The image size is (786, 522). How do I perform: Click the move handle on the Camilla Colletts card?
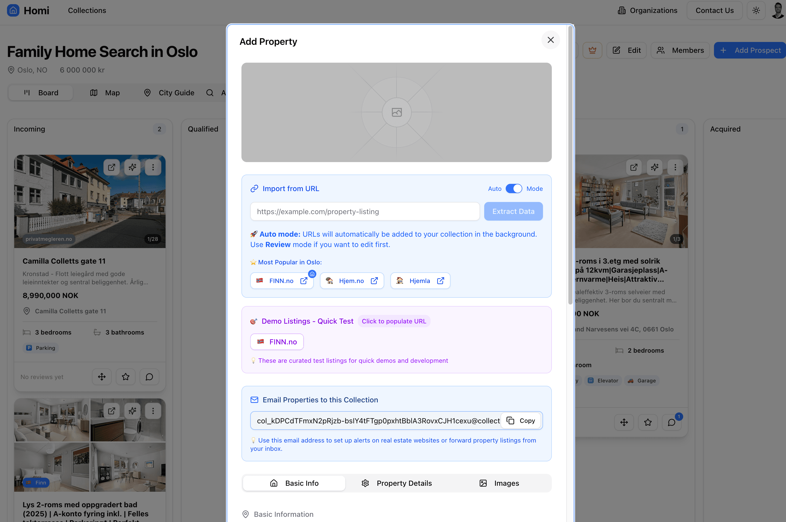[101, 376]
